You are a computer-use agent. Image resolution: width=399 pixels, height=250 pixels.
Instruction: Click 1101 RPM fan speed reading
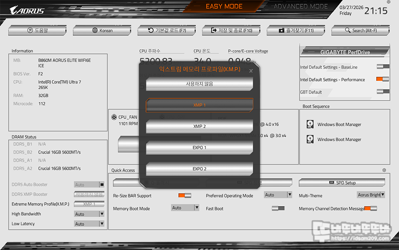pos(128,123)
